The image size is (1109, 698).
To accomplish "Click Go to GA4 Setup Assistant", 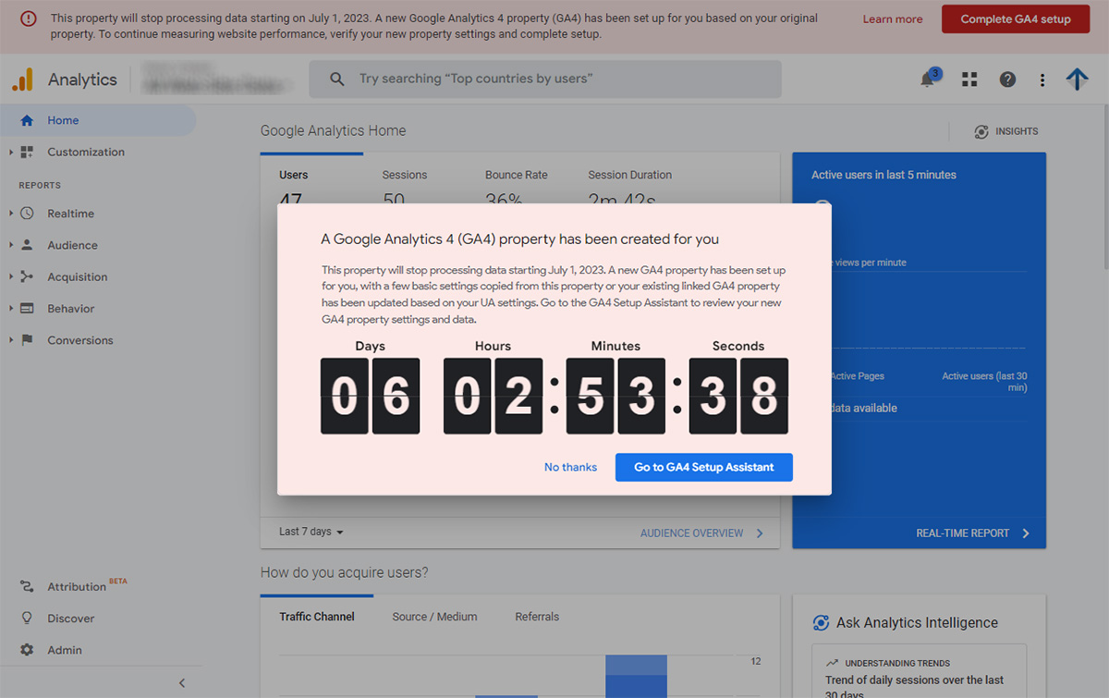I will click(x=704, y=467).
